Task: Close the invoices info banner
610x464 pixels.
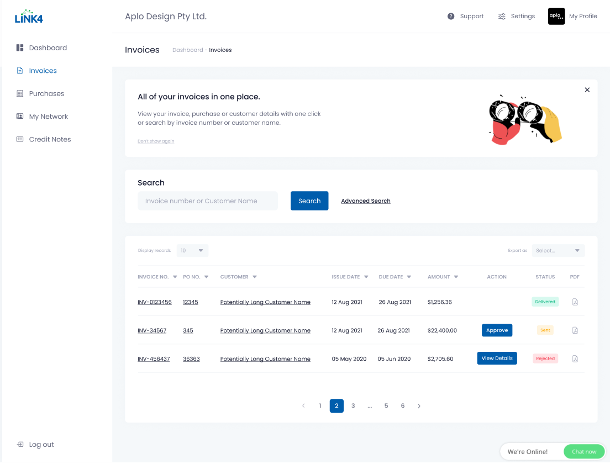Action: pyautogui.click(x=587, y=90)
